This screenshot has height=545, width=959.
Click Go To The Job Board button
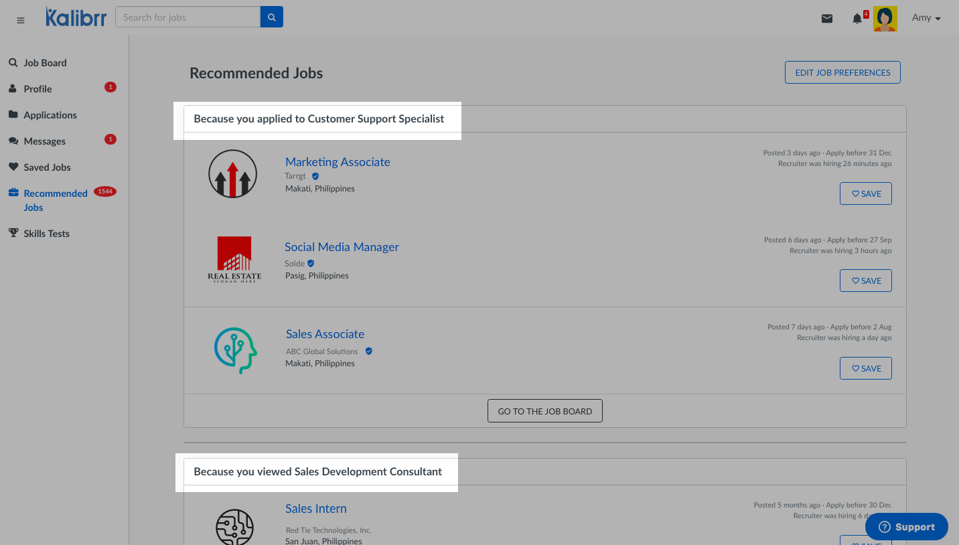pos(544,411)
